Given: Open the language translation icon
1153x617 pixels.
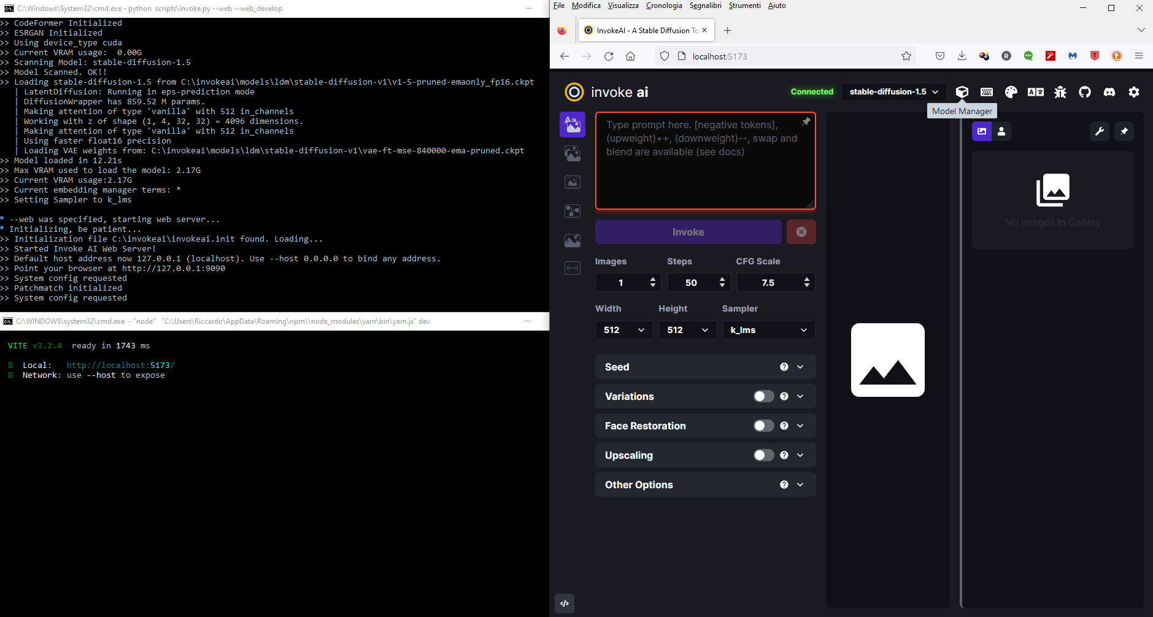Looking at the screenshot, I should click(1036, 92).
